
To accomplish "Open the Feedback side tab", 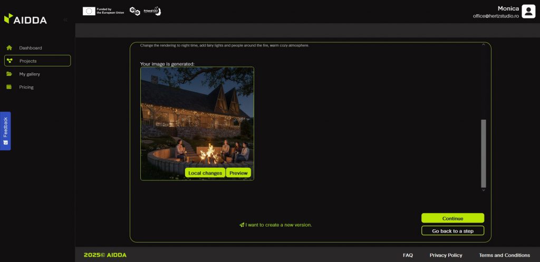I will (5, 131).
